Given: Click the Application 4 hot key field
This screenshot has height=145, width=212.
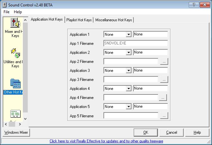Looking at the screenshot, I should click(x=150, y=88).
